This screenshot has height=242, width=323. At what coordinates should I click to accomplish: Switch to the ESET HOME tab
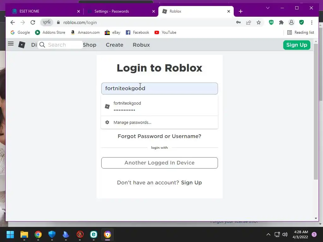point(44,11)
